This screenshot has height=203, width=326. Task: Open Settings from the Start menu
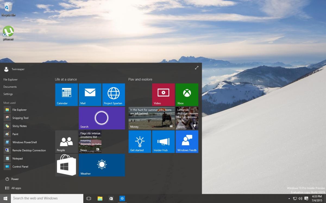tap(8, 94)
